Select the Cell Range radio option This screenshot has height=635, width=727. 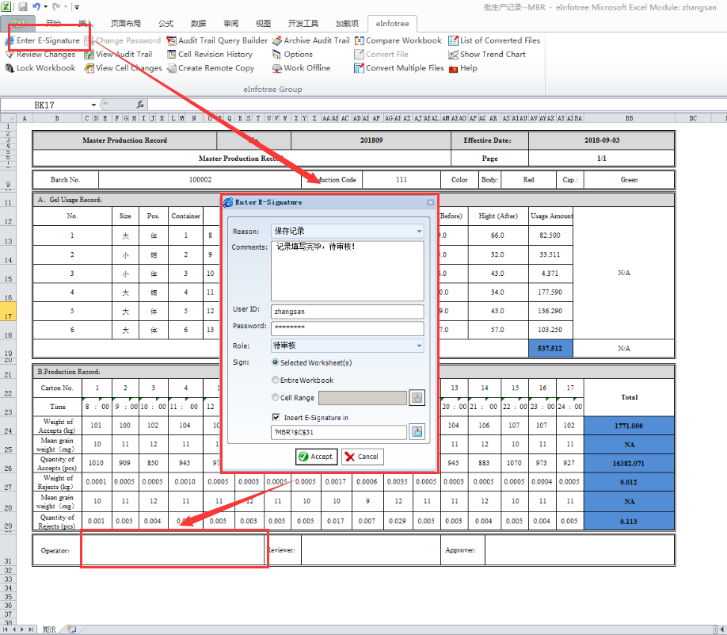click(x=276, y=398)
